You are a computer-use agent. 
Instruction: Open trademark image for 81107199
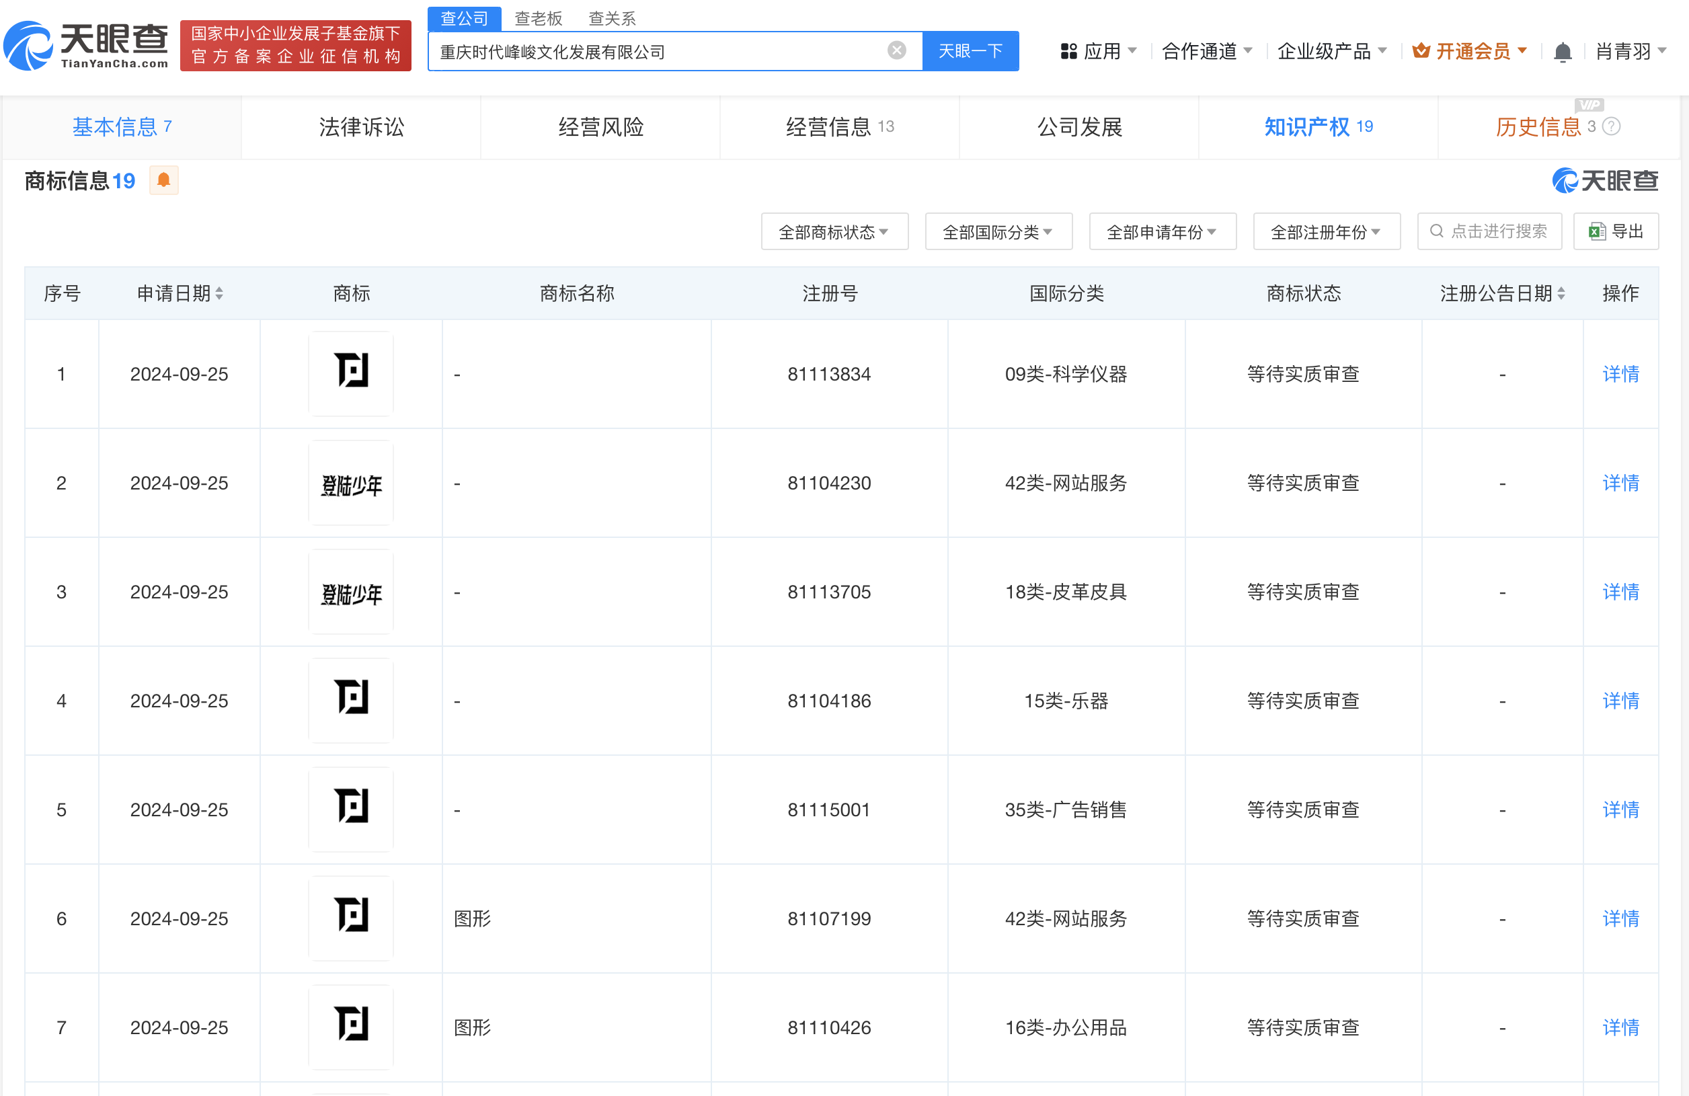351,918
